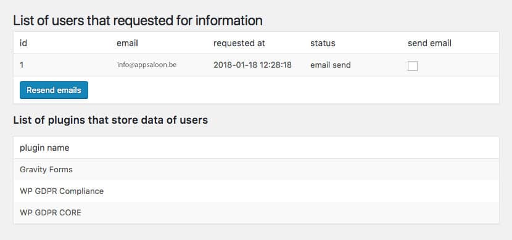Click the plugin name column header

point(44,148)
